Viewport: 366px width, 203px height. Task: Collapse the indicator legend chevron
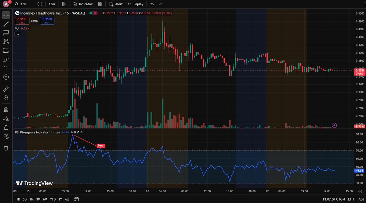coord(18,34)
